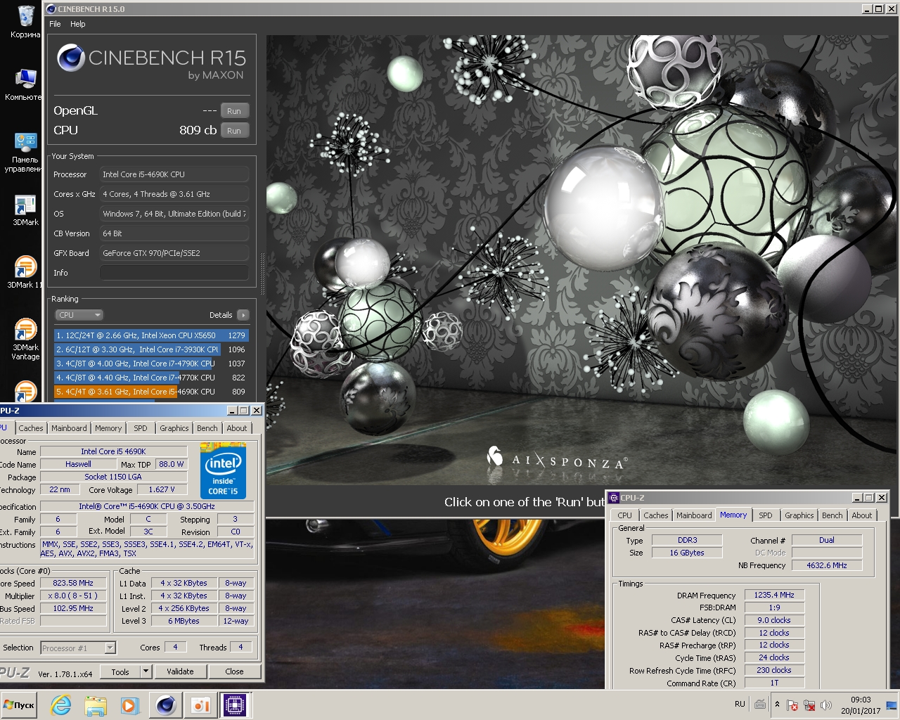
Task: Click the network tray icon
Action: tap(809, 705)
